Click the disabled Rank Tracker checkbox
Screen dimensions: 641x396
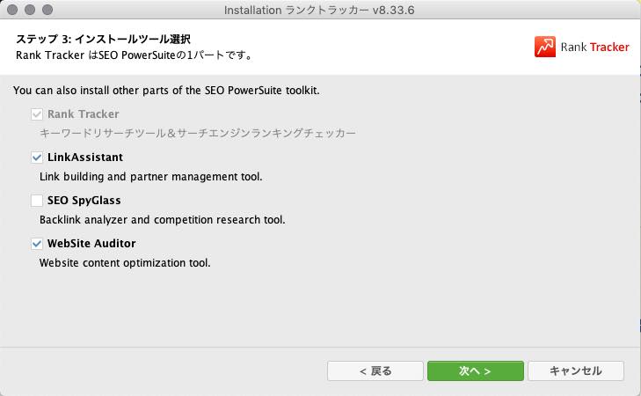point(37,114)
